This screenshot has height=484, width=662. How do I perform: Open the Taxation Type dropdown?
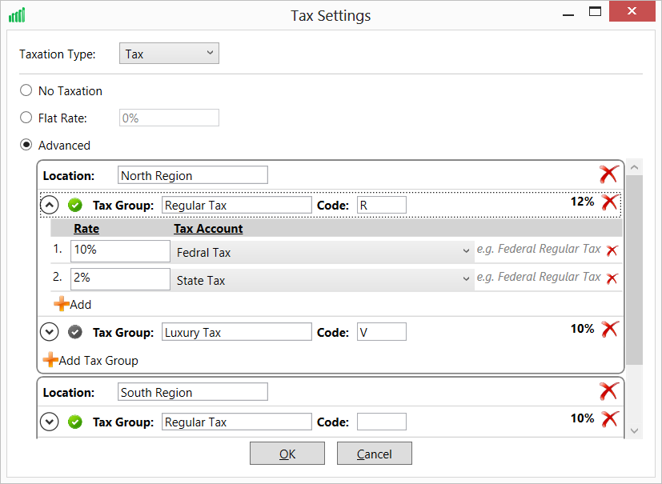click(x=211, y=53)
